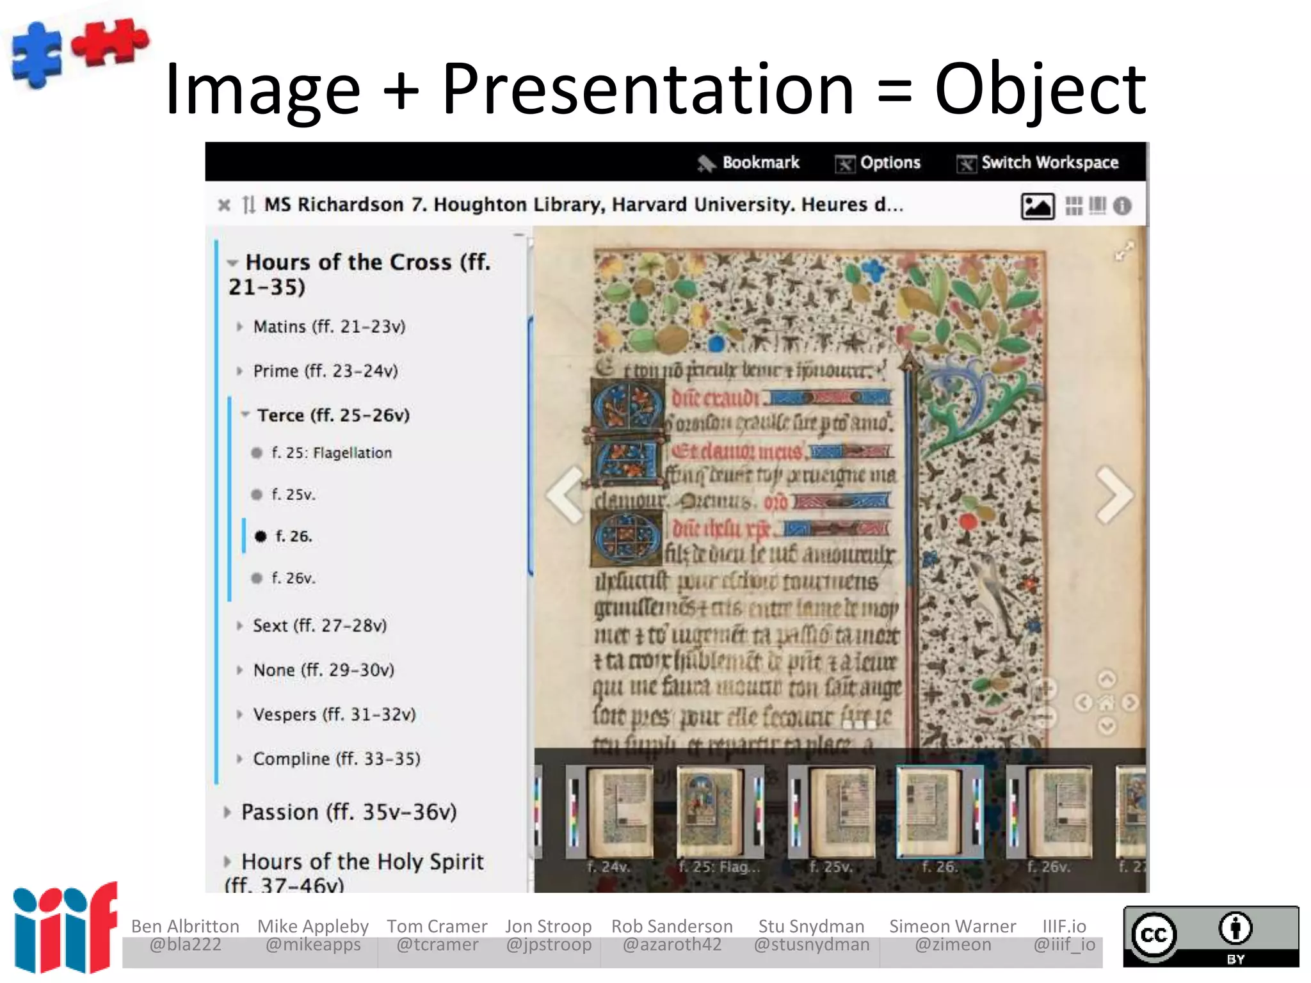Click the tools icon beside Switch Workspace
Image resolution: width=1311 pixels, height=983 pixels.
click(967, 164)
